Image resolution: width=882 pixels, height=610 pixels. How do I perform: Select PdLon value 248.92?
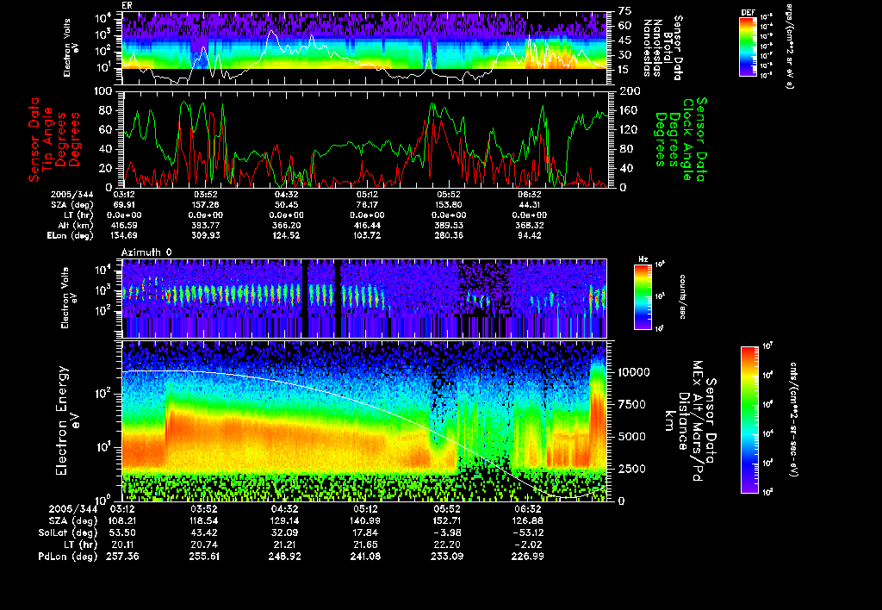284,556
